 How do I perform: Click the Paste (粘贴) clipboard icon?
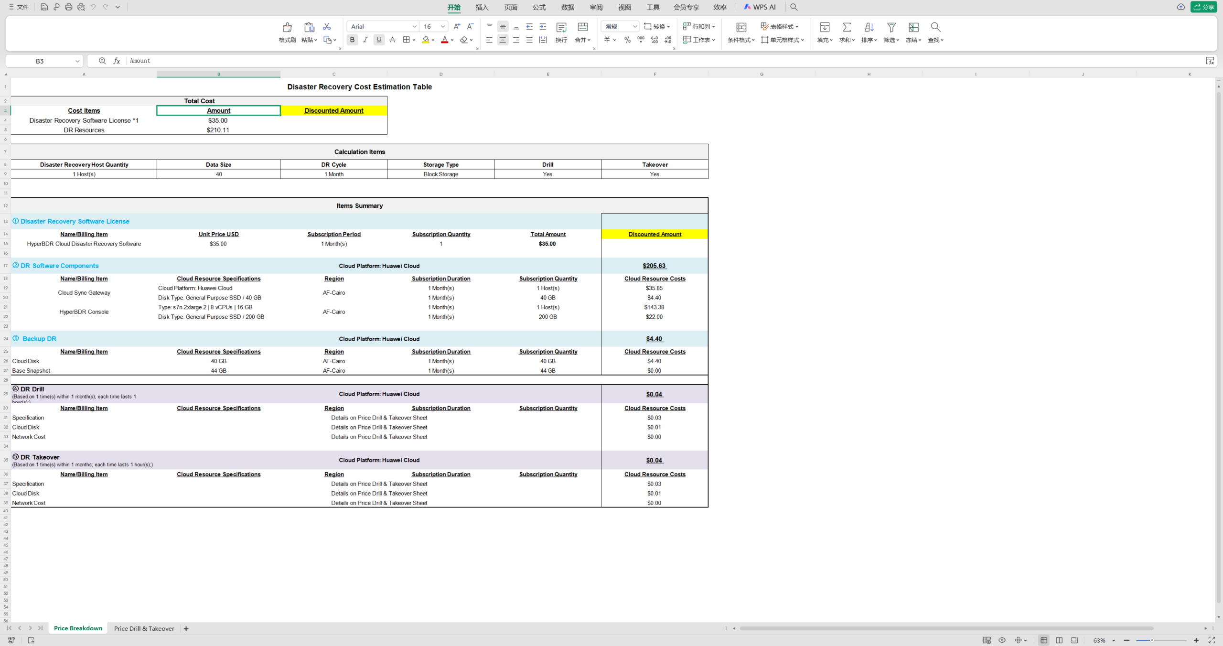[x=309, y=27]
